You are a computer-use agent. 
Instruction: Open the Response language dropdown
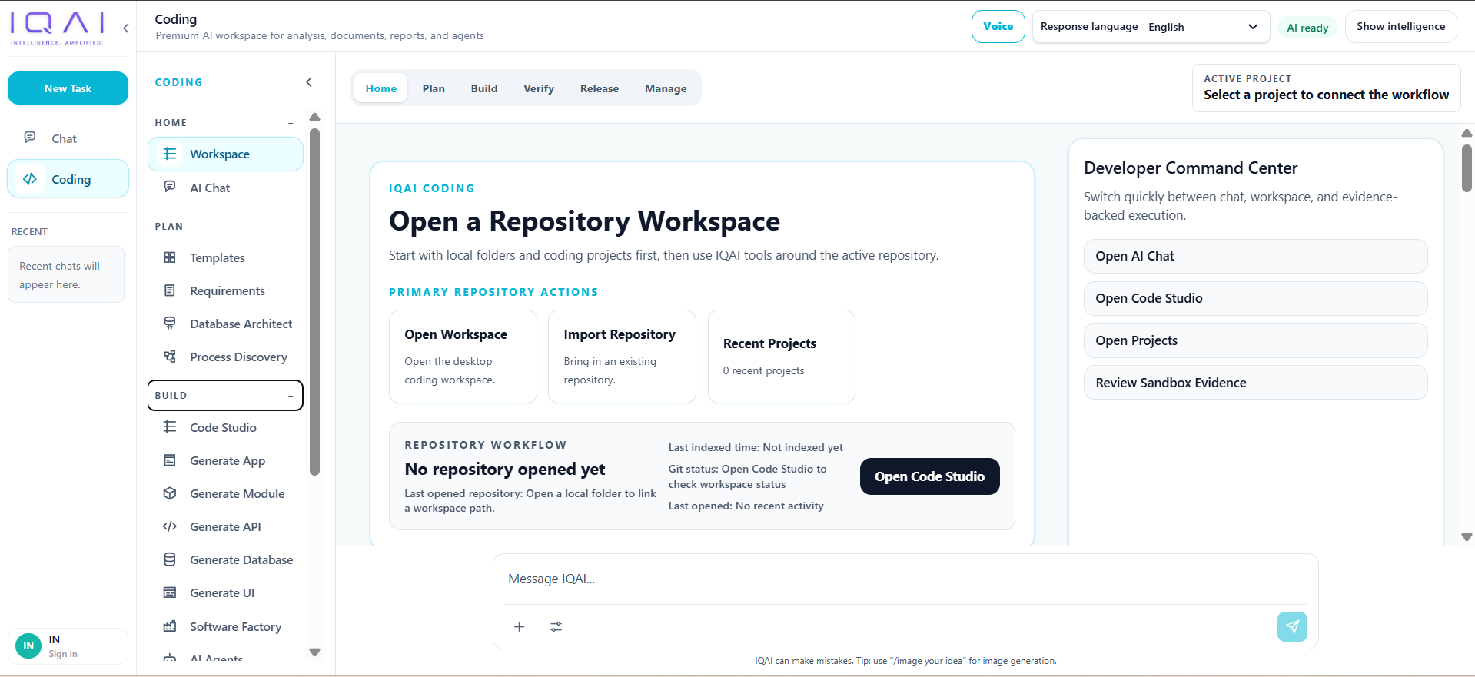pyautogui.click(x=1150, y=27)
